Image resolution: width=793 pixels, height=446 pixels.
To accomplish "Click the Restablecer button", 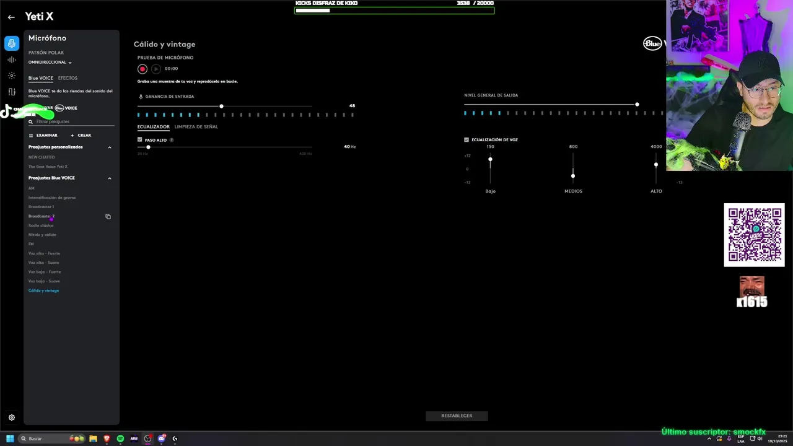I will [457, 416].
